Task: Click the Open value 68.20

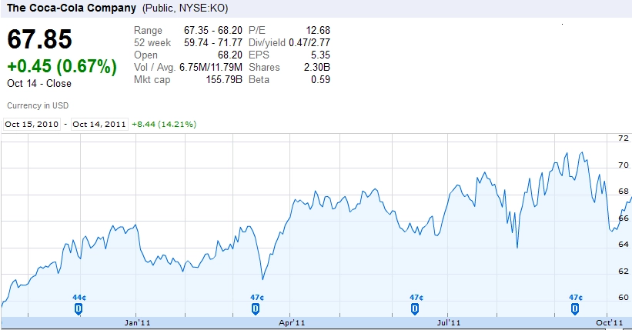Action: [x=230, y=55]
